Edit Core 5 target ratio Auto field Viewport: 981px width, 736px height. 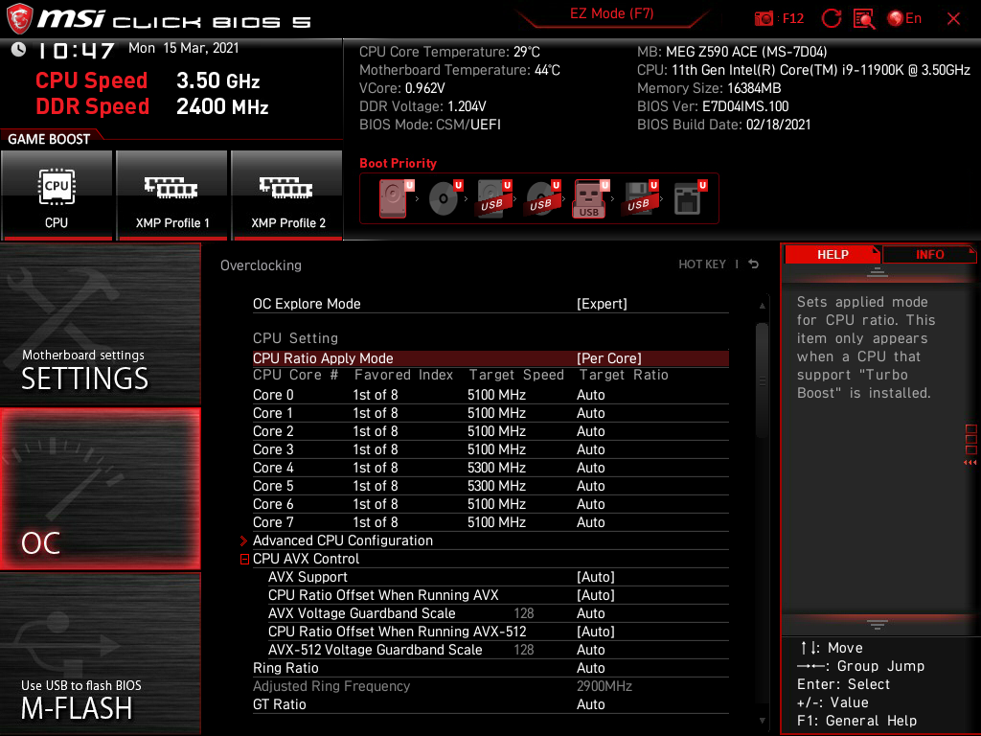[590, 486]
